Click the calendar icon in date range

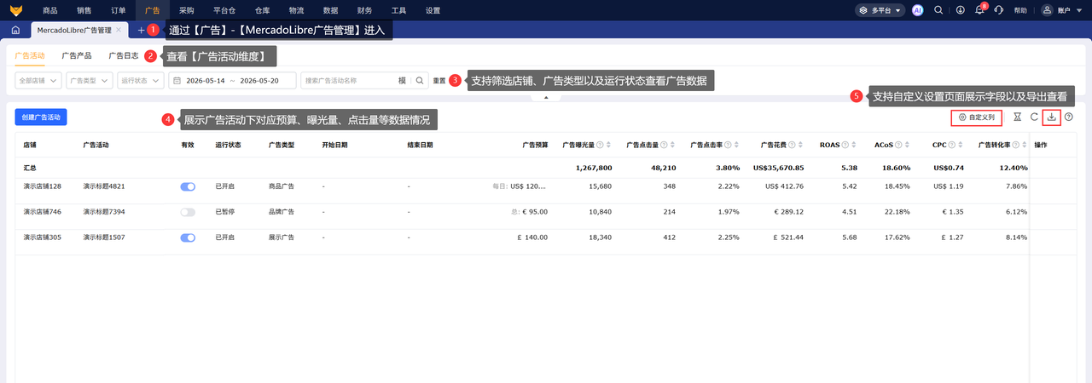coord(177,80)
